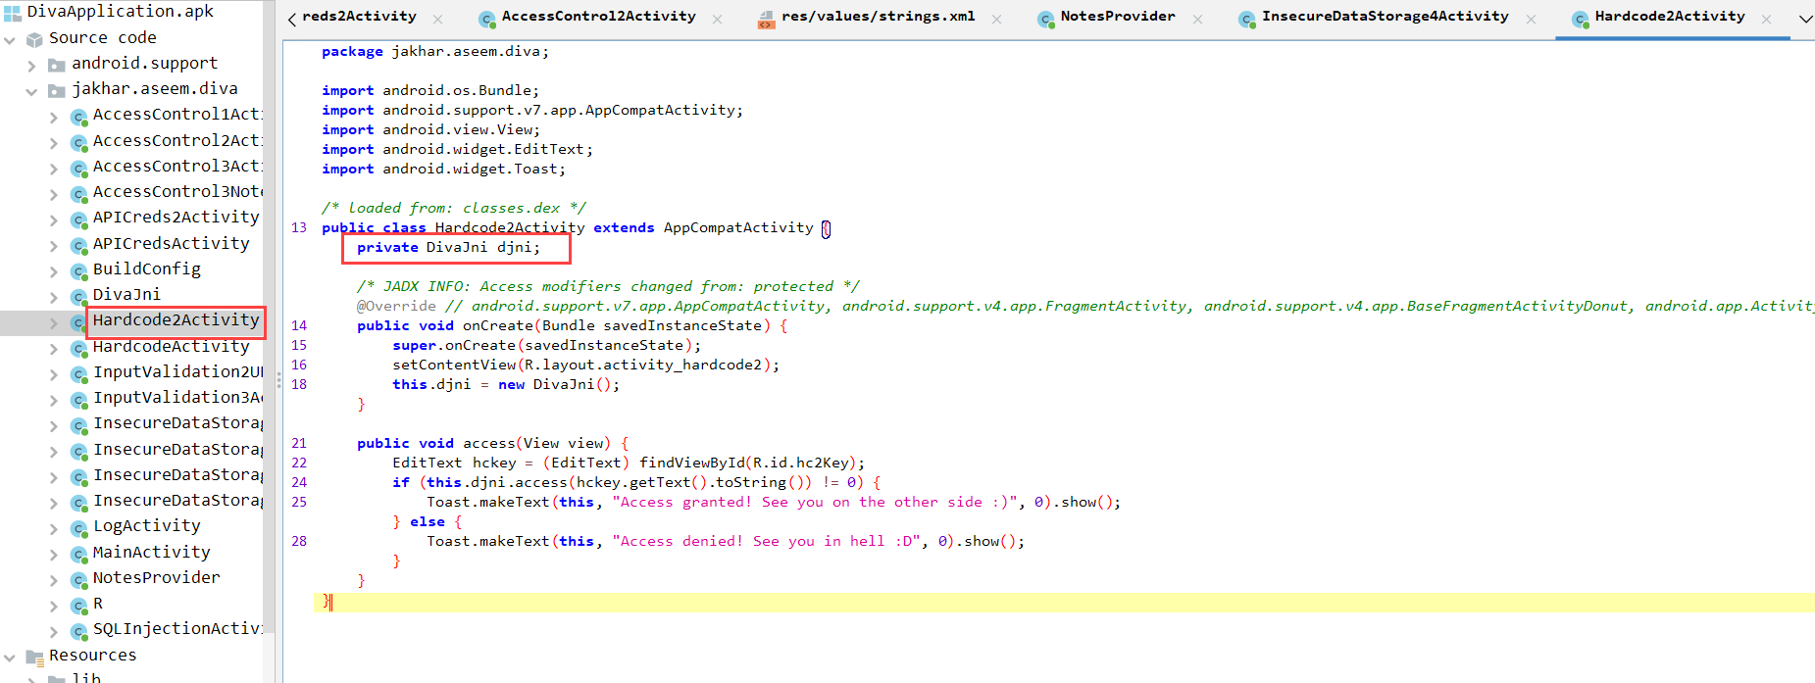Click the DivaJni type in field declaration
Screen dimensions: 1815x683
[x=456, y=247]
